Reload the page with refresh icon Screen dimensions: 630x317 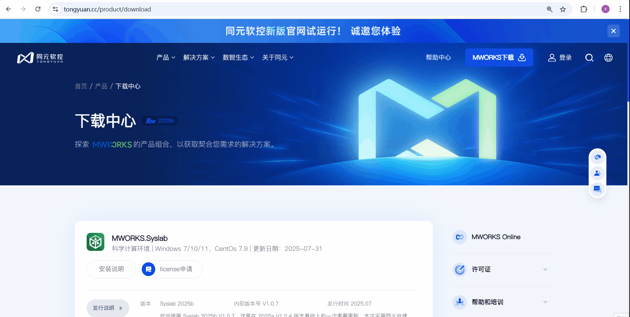[x=38, y=9]
